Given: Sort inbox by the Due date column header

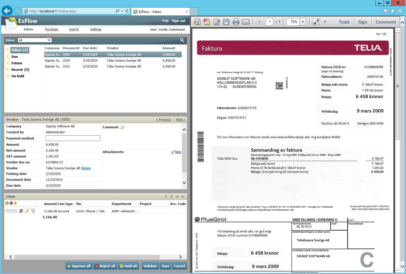Looking at the screenshot, I should pyautogui.click(x=90, y=48).
